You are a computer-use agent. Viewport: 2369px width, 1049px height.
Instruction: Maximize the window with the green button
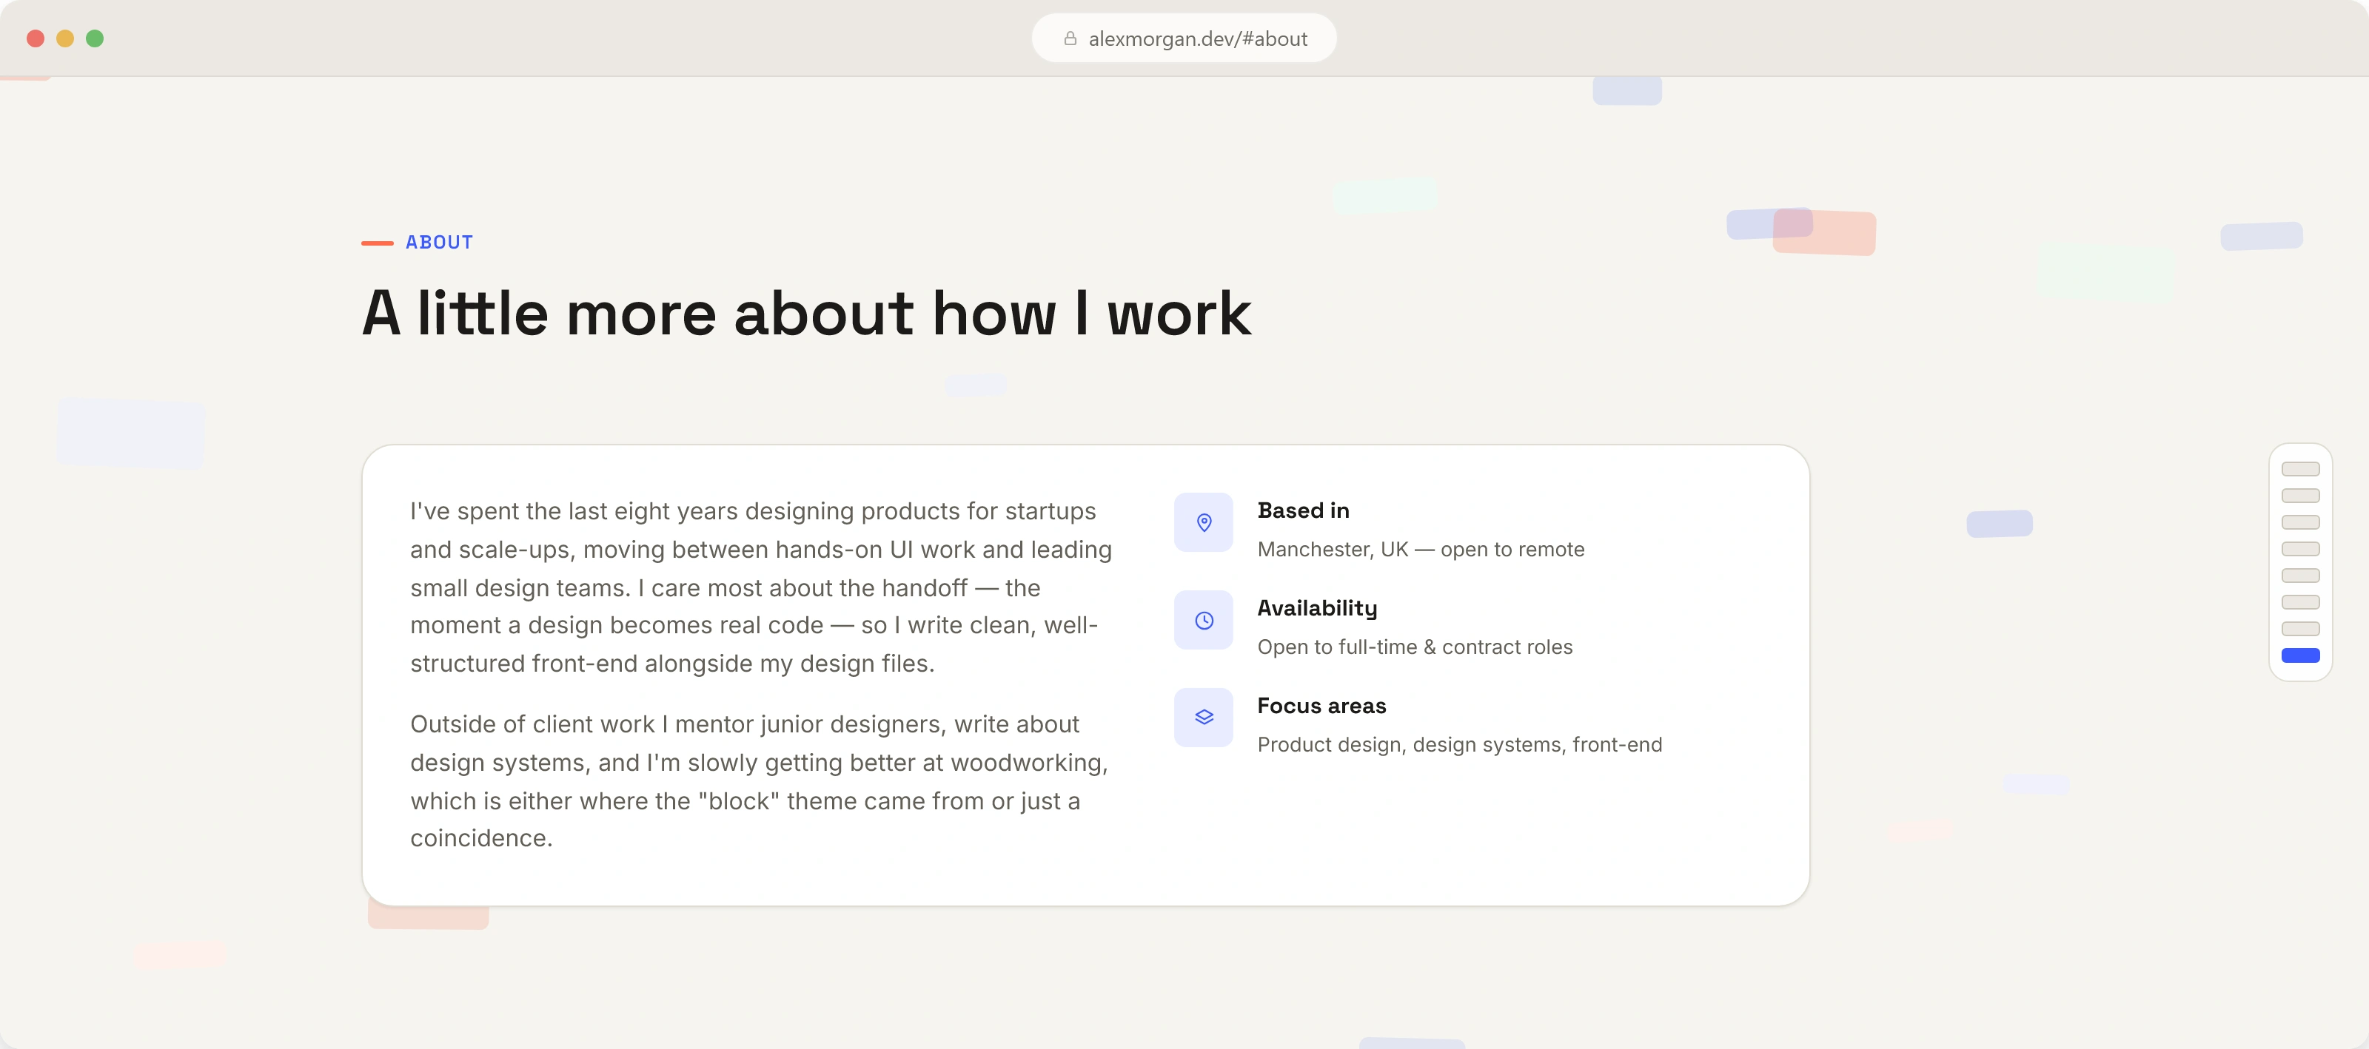(95, 38)
